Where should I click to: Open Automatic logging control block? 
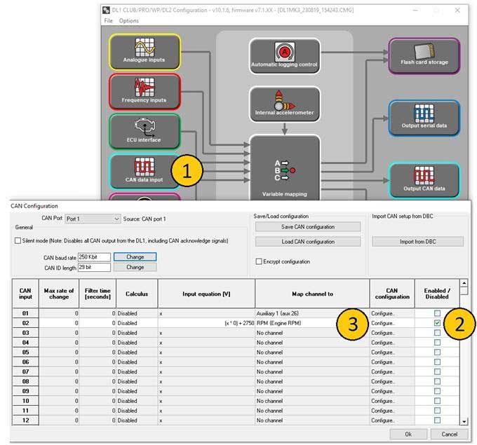click(x=284, y=56)
